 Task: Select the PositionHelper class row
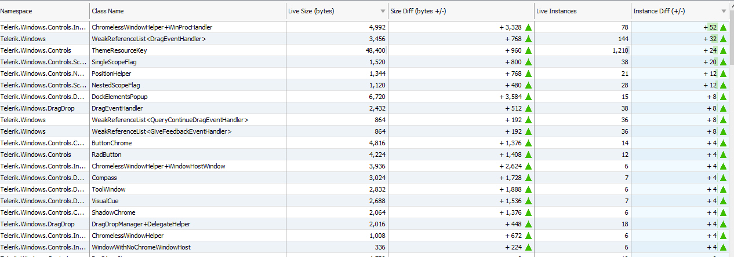pyautogui.click(x=365, y=74)
